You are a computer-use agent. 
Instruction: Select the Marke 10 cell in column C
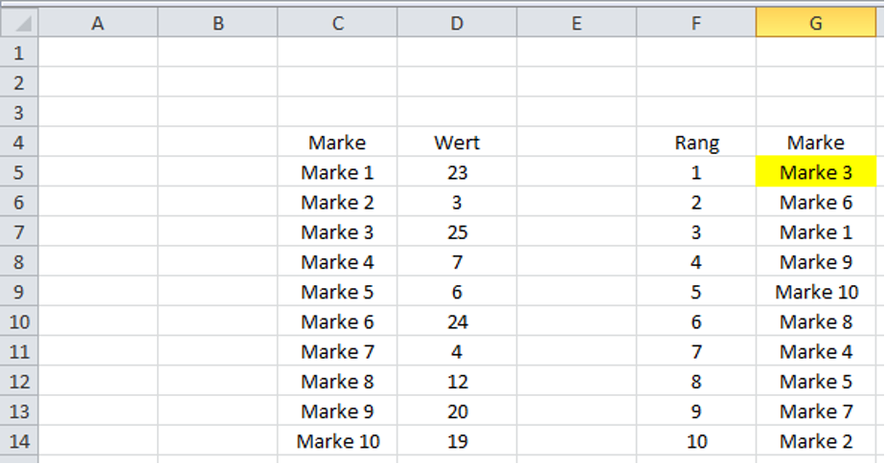[x=337, y=441]
